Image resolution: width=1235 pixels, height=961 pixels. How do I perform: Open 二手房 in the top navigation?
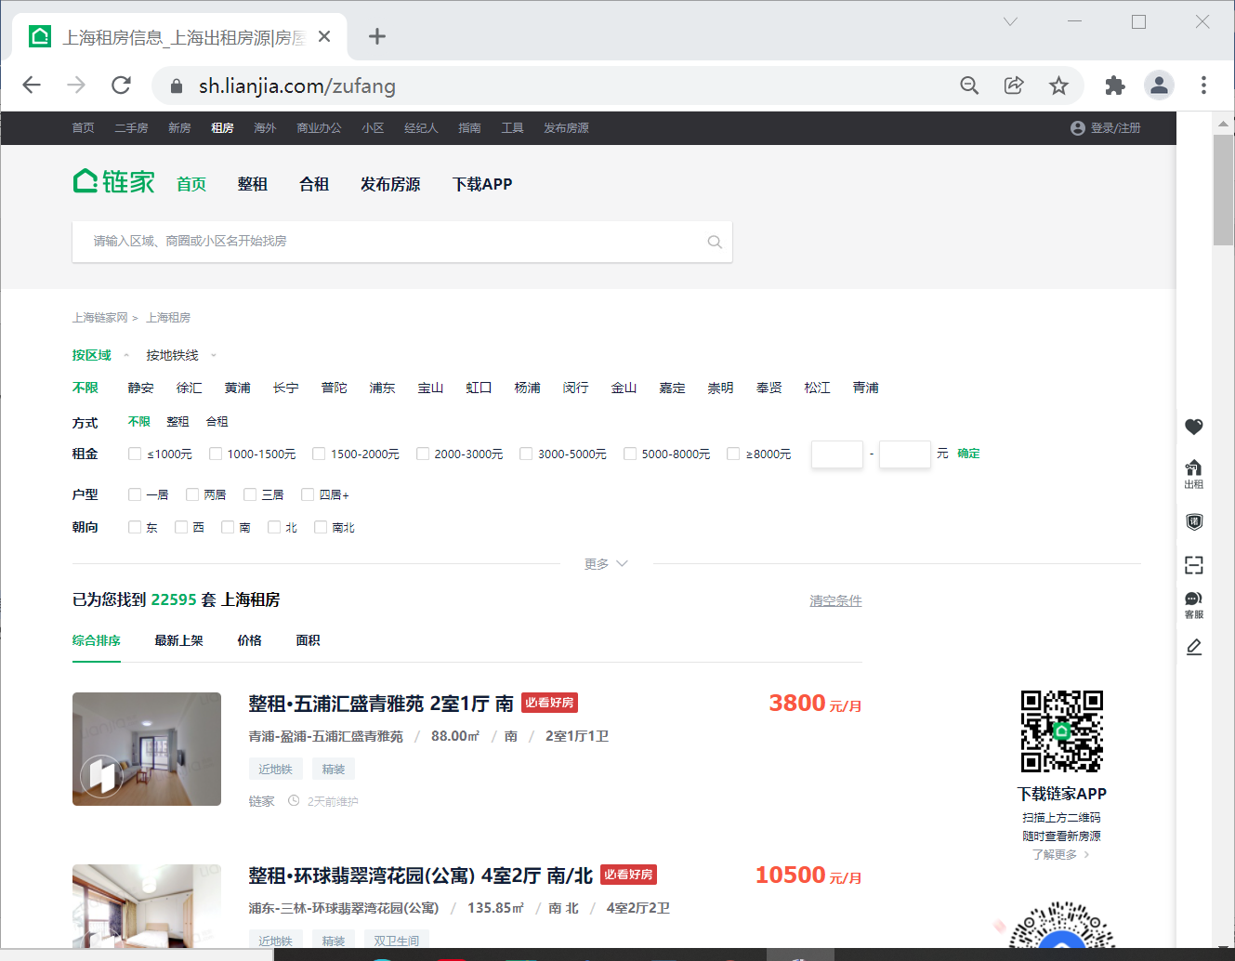coord(131,128)
